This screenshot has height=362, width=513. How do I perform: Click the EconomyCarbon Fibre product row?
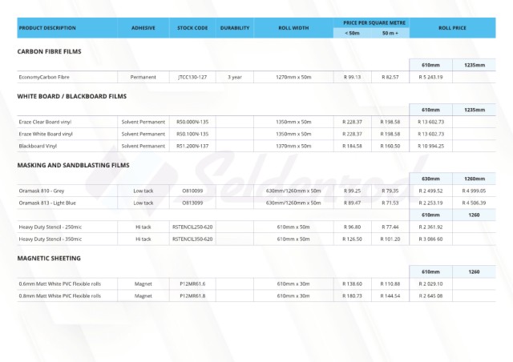click(46, 77)
